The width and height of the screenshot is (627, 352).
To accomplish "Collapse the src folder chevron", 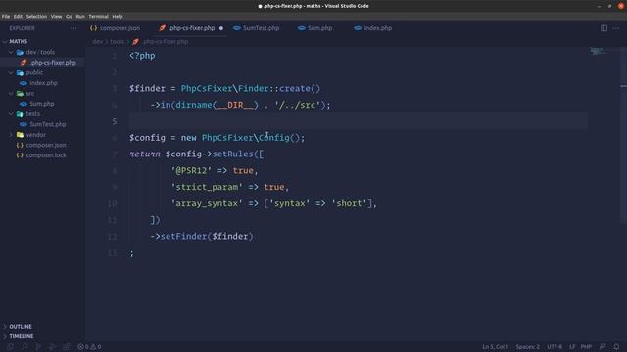I will [11, 94].
